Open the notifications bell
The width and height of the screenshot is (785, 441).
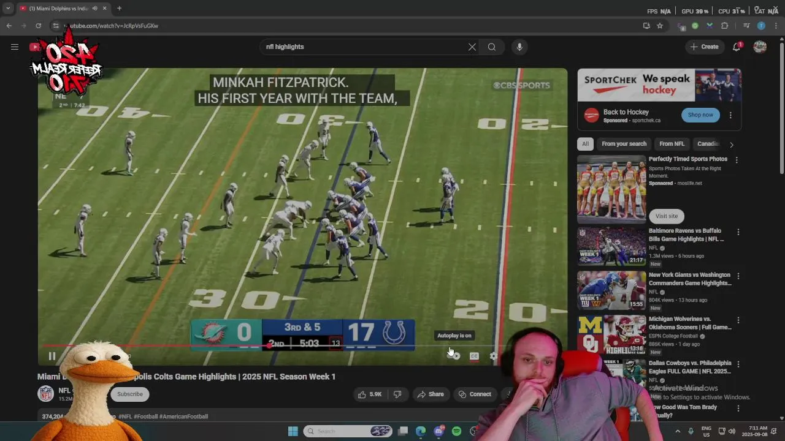pyautogui.click(x=737, y=47)
